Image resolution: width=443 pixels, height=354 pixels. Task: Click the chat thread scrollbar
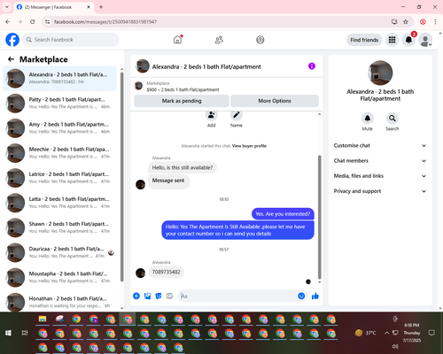(x=319, y=217)
